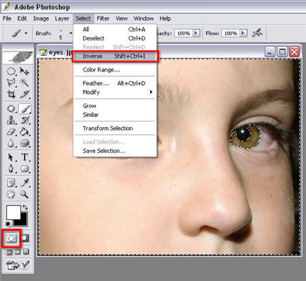The image size is (306, 281).
Task: Choose Similar menu item
Action: 115,115
